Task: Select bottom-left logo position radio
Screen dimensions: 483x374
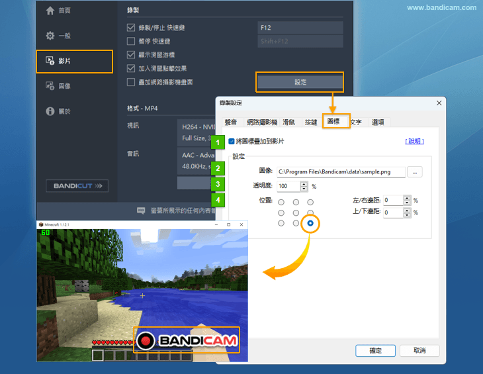Action: (x=281, y=223)
